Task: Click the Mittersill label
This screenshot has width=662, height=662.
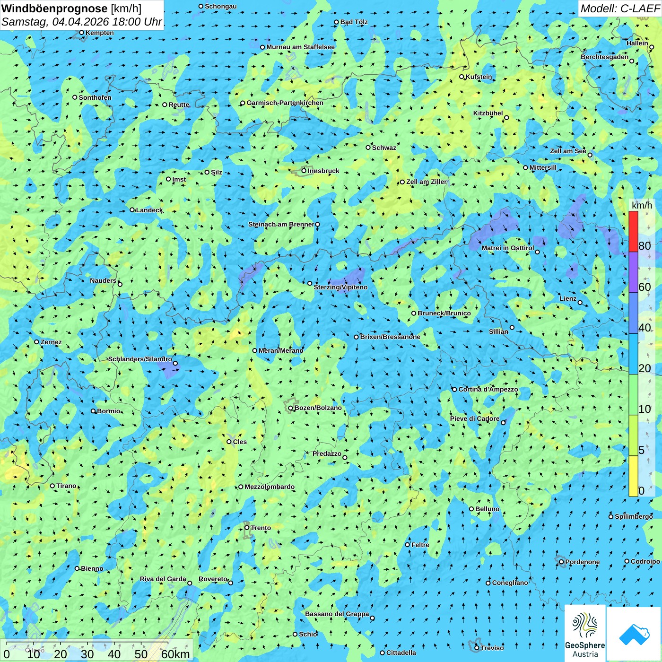Action: pos(543,167)
